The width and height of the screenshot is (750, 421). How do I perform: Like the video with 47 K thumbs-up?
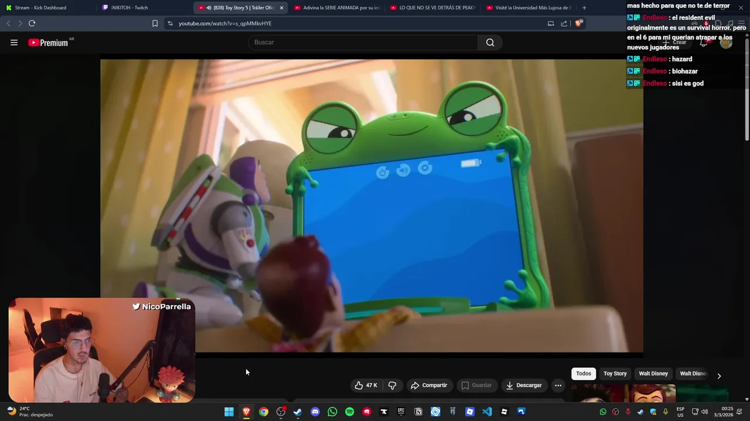[366, 385]
